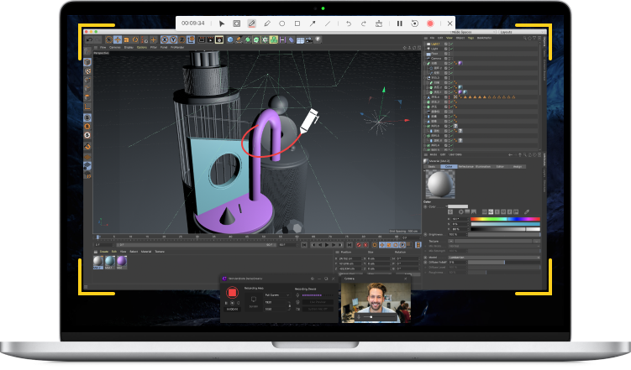
Task: Toggle the microphone icon in DemoCreator
Action: click(x=297, y=294)
